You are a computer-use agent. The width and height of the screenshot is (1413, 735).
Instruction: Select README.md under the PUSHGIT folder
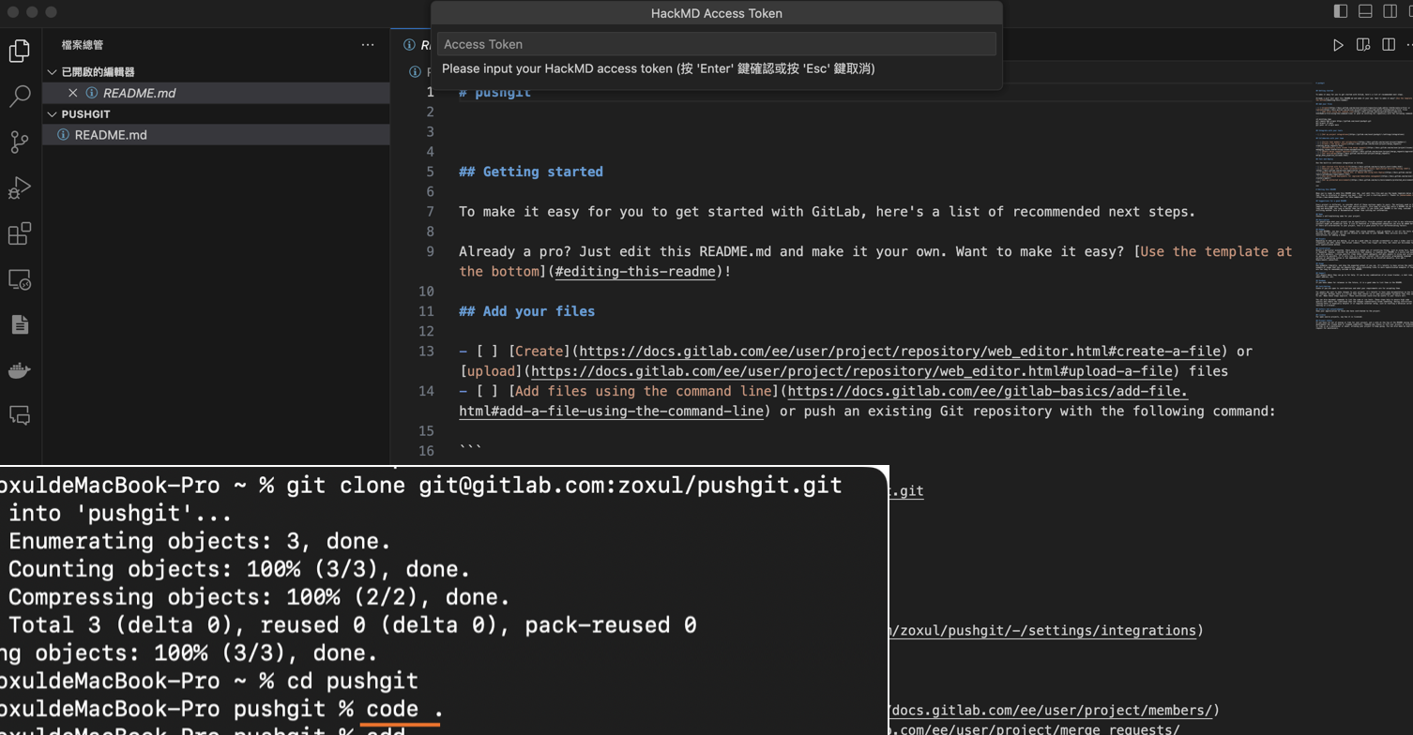click(x=111, y=135)
